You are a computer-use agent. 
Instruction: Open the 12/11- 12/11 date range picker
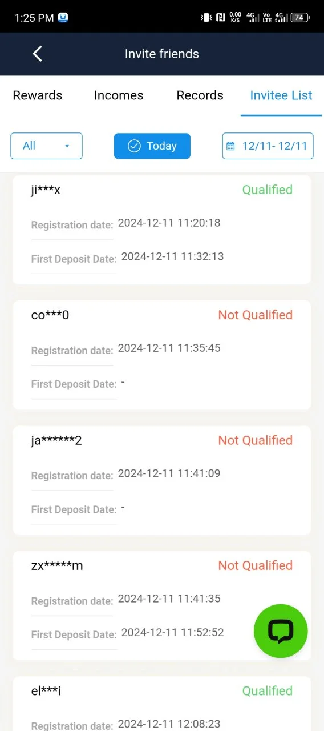pos(268,146)
